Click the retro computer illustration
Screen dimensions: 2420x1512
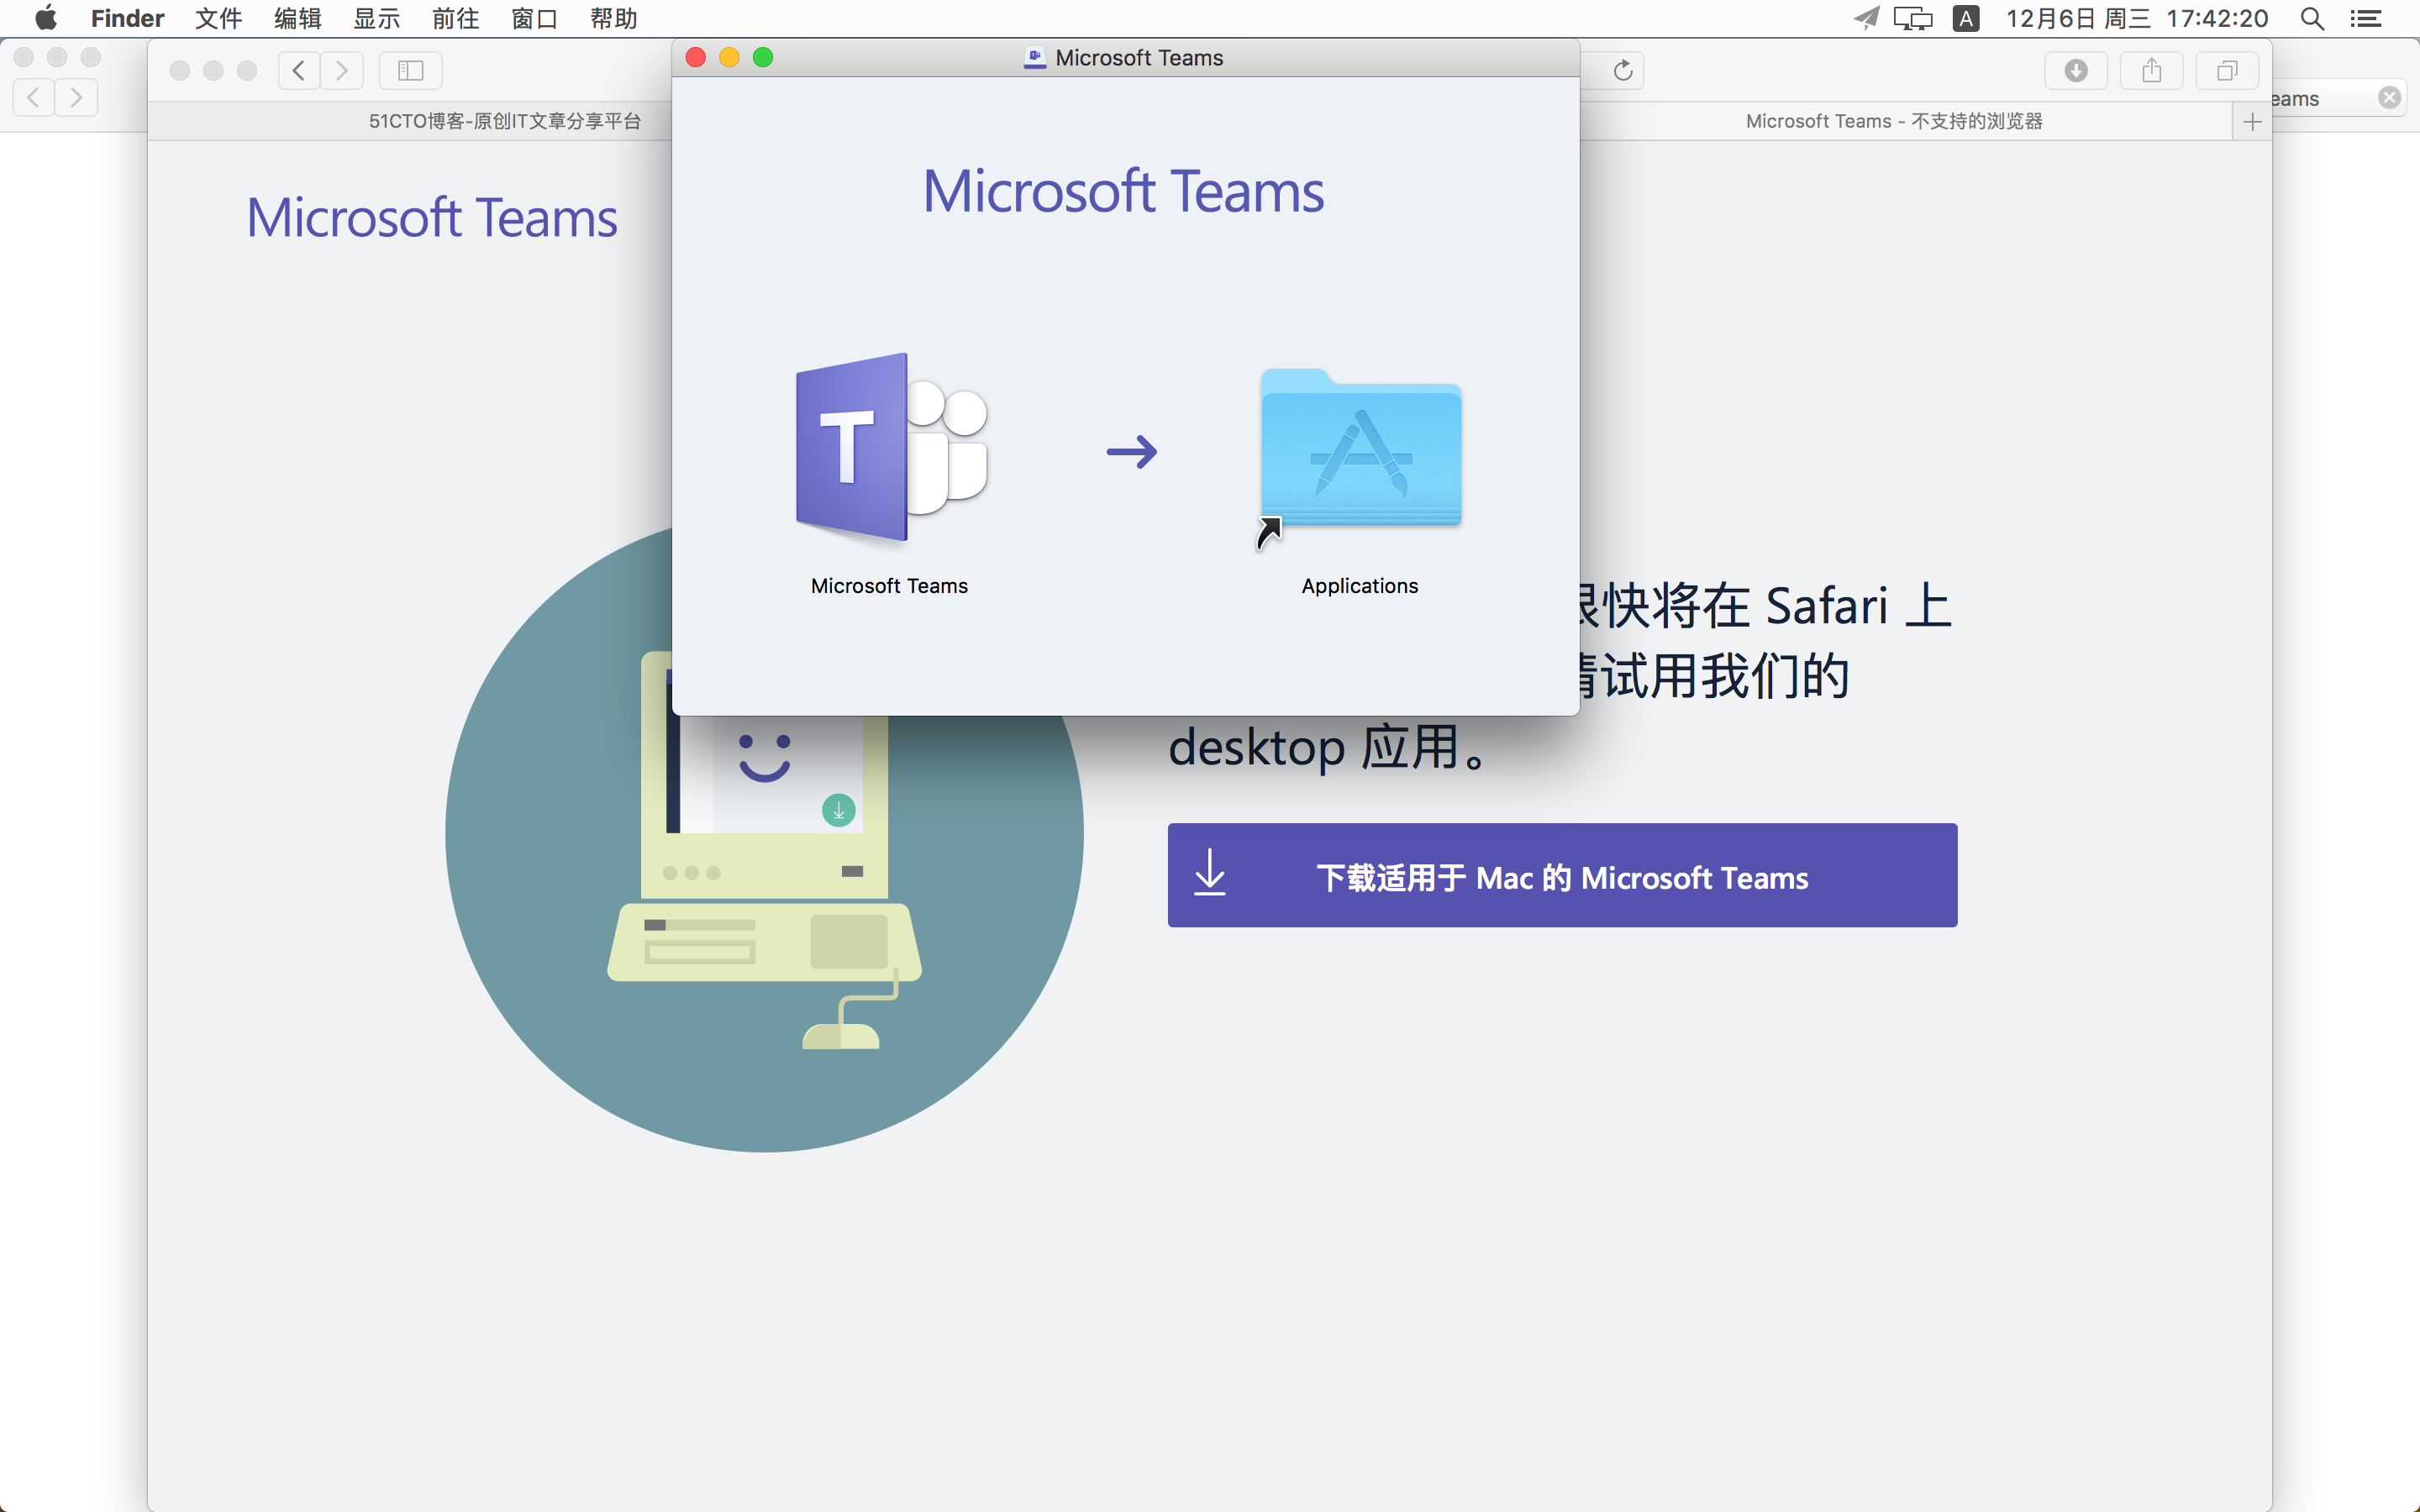point(764,850)
